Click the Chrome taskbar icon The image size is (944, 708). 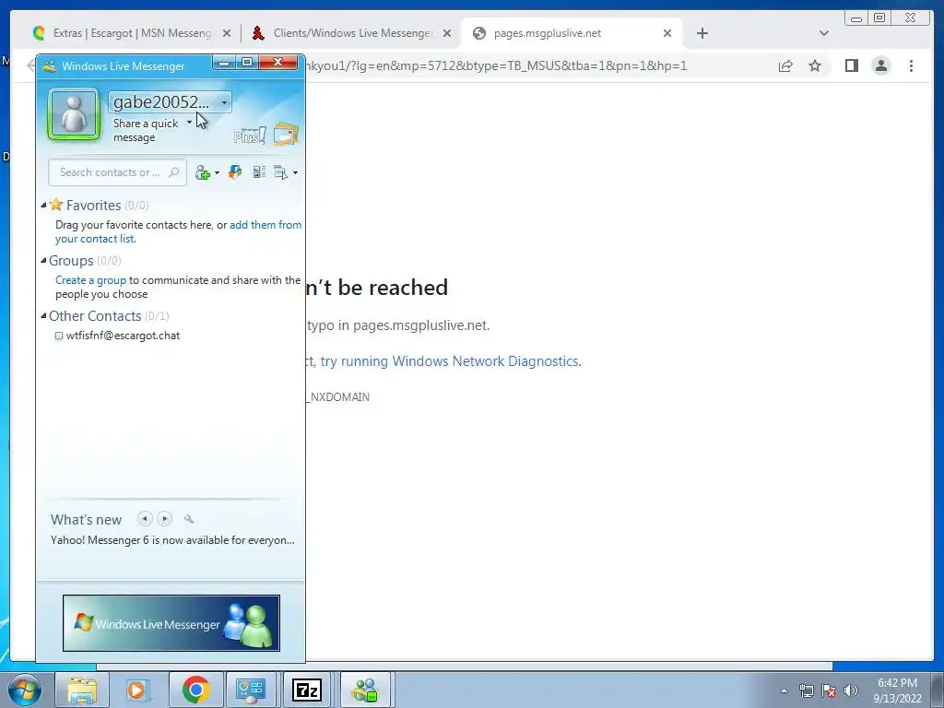(195, 690)
